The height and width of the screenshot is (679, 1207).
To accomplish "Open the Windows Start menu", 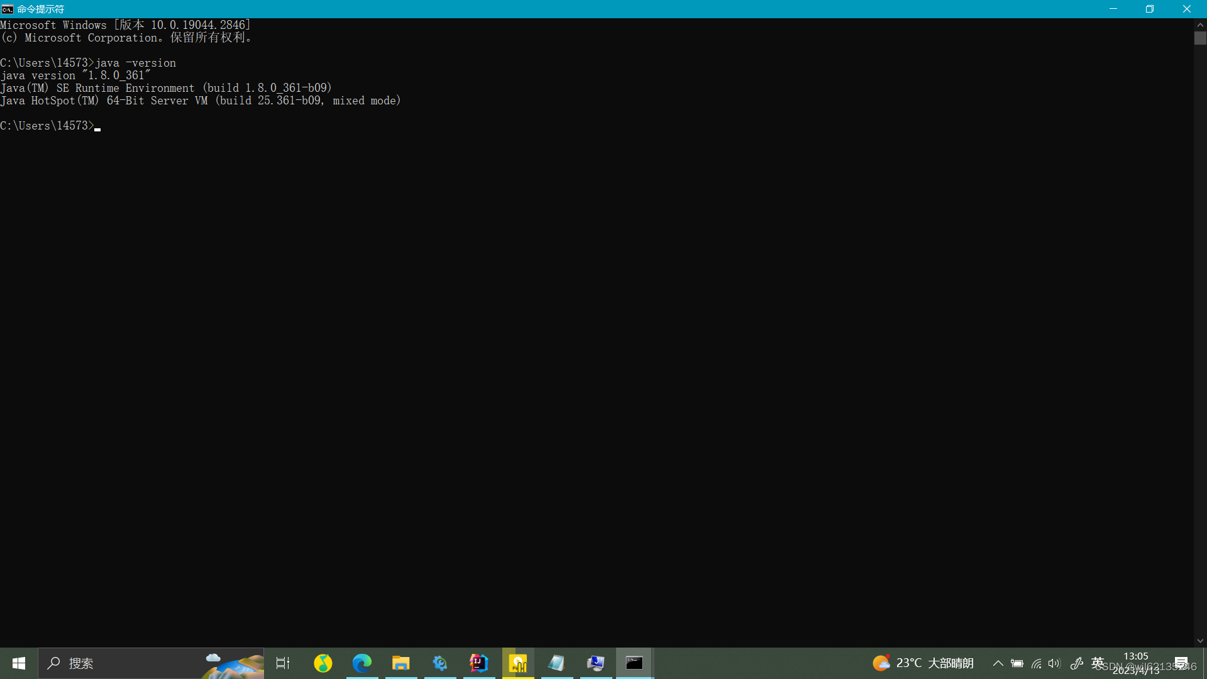I will point(18,663).
